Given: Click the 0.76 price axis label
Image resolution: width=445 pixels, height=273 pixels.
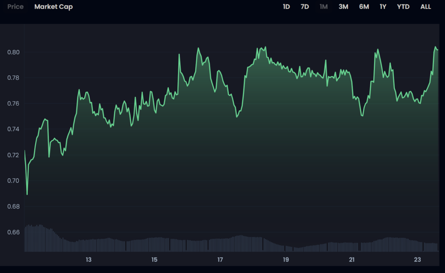Looking at the screenshot, I should pos(14,104).
